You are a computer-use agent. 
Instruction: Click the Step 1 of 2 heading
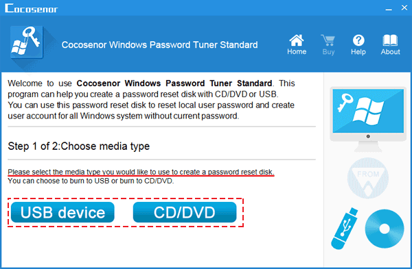click(79, 146)
